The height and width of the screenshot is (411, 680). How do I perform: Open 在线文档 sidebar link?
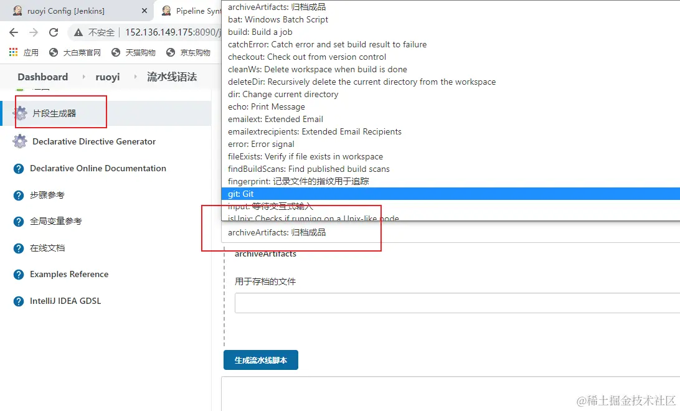pyautogui.click(x=47, y=248)
